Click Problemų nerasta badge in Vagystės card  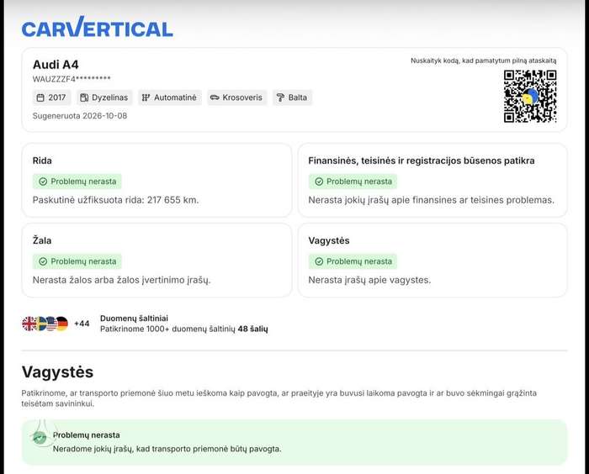[353, 261]
